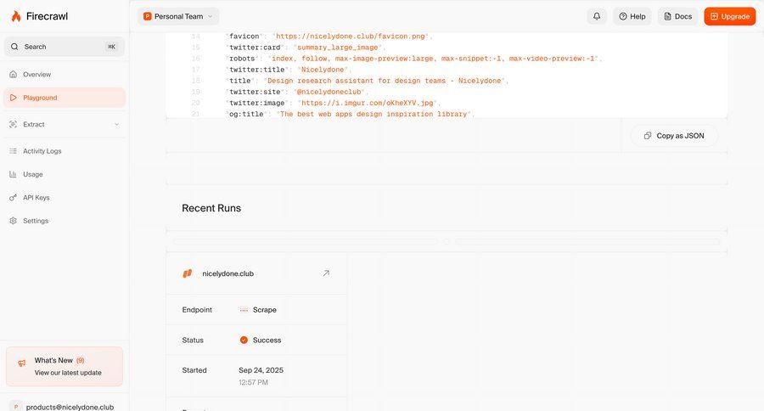Open external link arrow for nicelydone.club
The height and width of the screenshot is (411, 764).
tap(326, 273)
